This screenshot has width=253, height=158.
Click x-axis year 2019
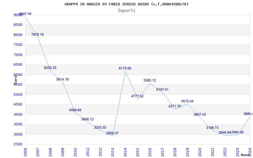point(188,152)
